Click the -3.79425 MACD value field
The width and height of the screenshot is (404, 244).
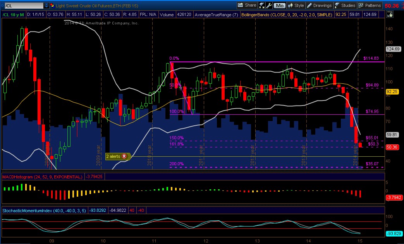click(x=94, y=177)
